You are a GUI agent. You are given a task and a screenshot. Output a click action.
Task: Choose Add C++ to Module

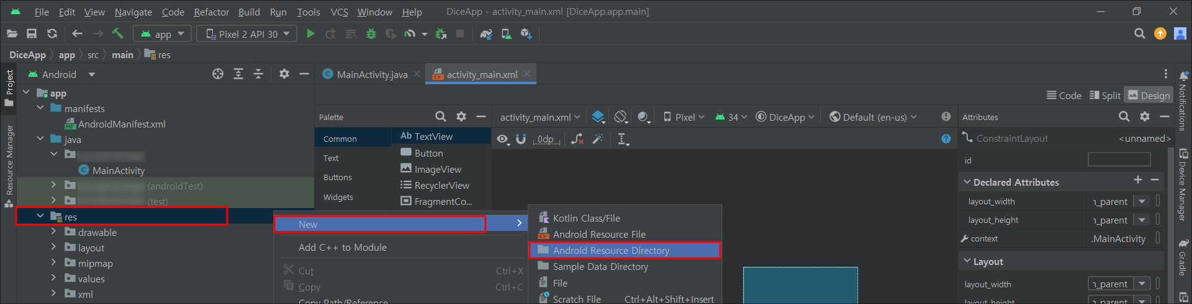(x=343, y=247)
